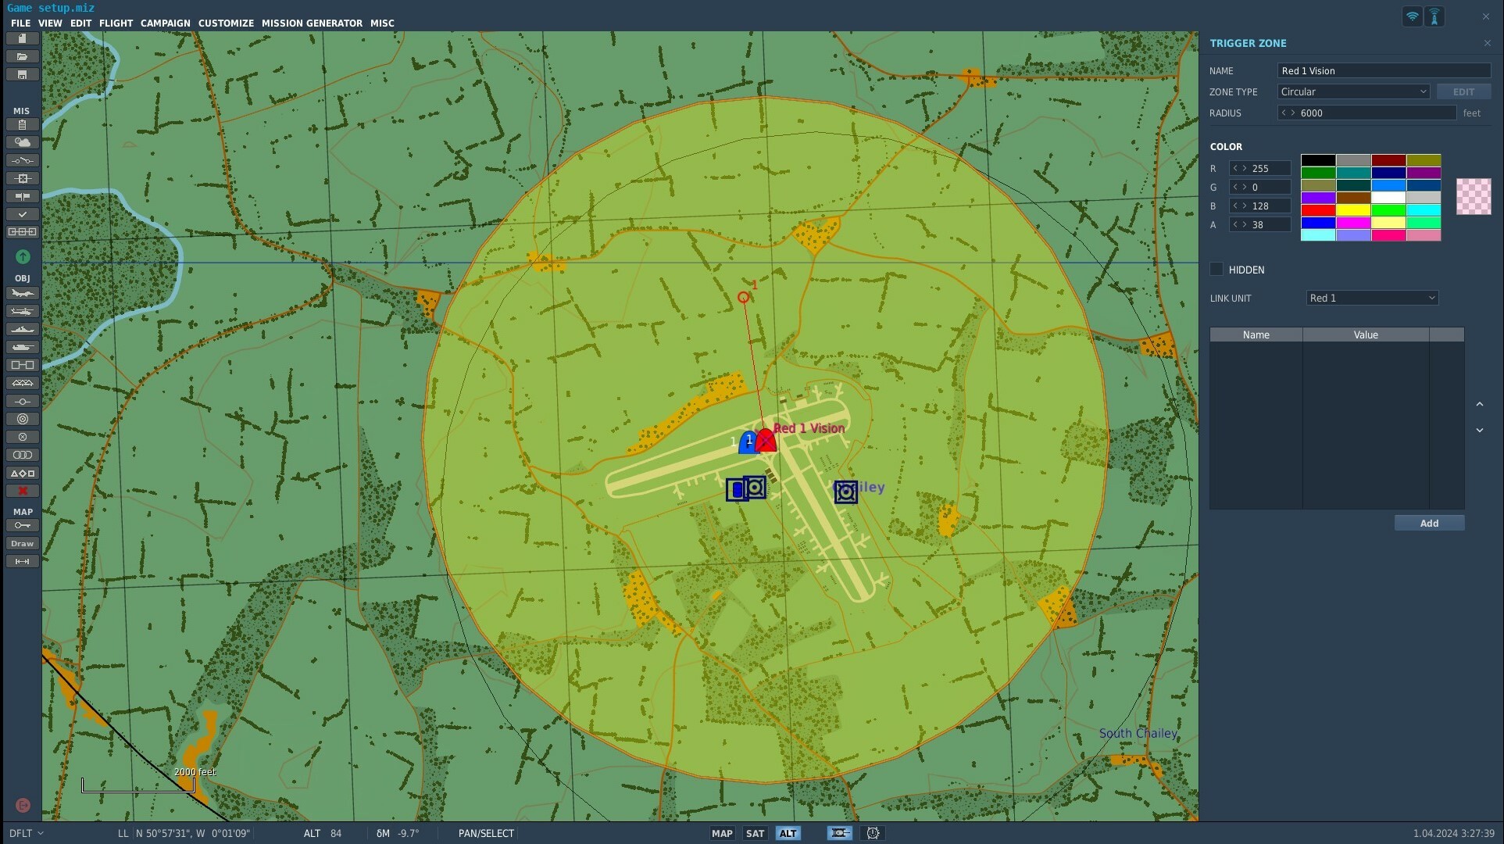Open the briefing clipboard tool
The image size is (1504, 844).
click(22, 124)
